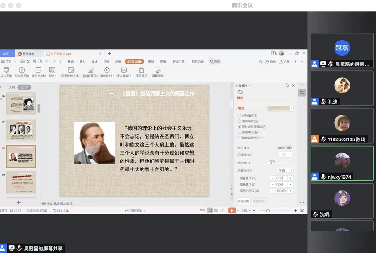Click the 手机遥控 phone remote icon
This screenshot has width=376, height=253.
[x=141, y=70]
